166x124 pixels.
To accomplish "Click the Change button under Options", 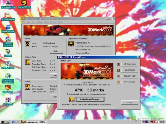I will [53, 97].
